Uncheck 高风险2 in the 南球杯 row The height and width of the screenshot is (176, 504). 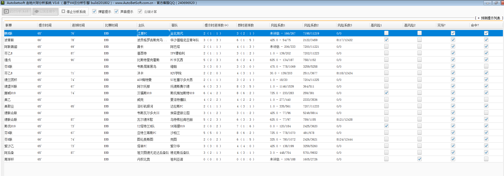[x=419, y=159]
